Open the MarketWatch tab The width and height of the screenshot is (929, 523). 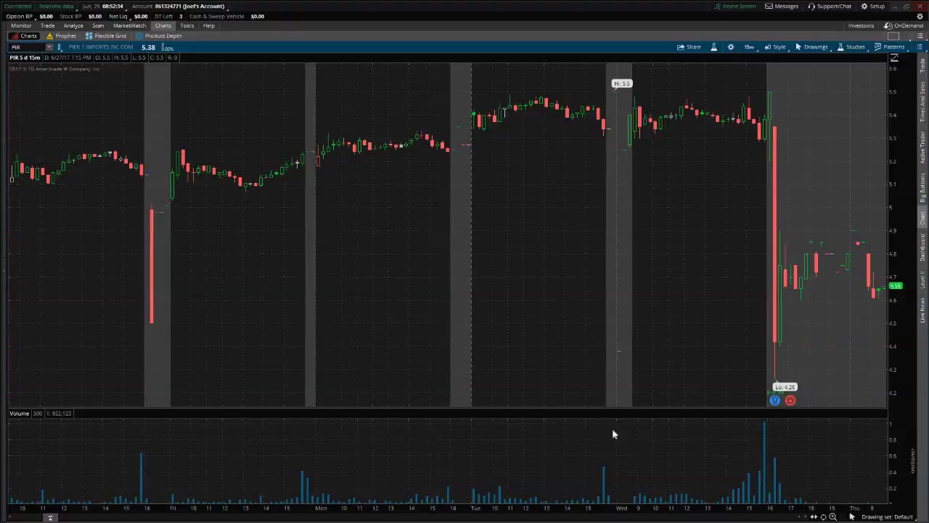click(129, 25)
